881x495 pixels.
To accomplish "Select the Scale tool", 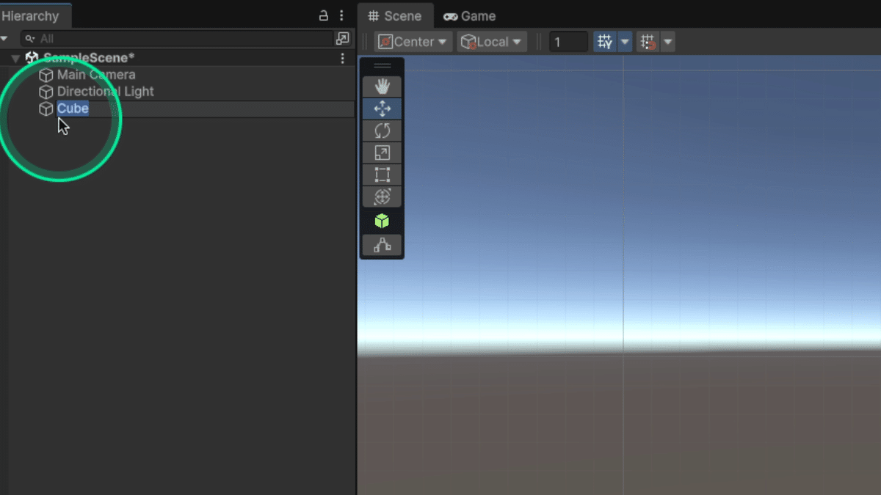I will [382, 153].
